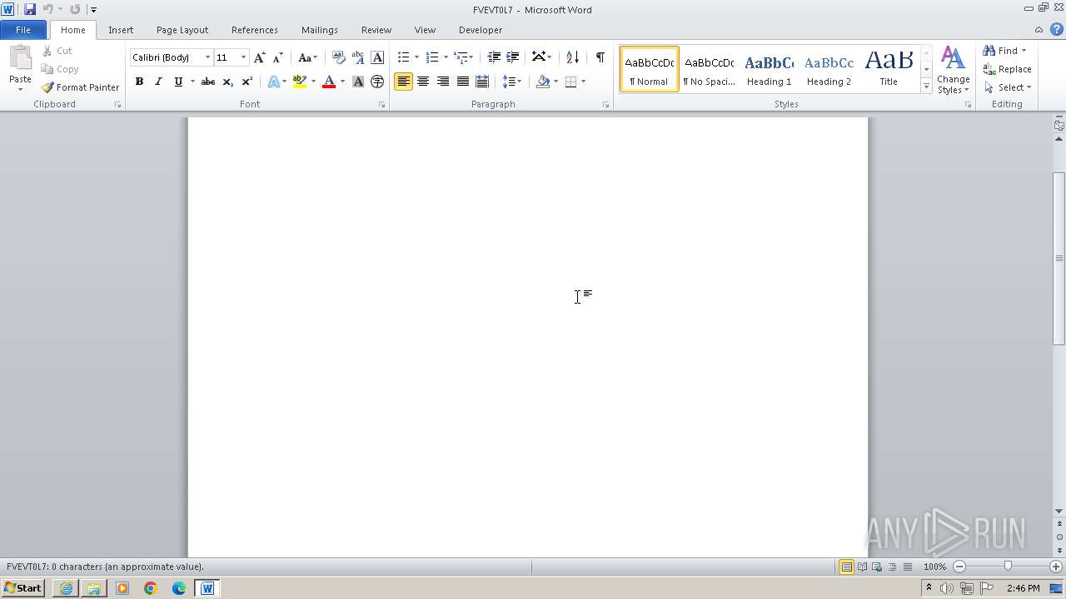Image resolution: width=1066 pixels, height=599 pixels.
Task: Expand the Numbering list dropdown
Action: pos(446,57)
